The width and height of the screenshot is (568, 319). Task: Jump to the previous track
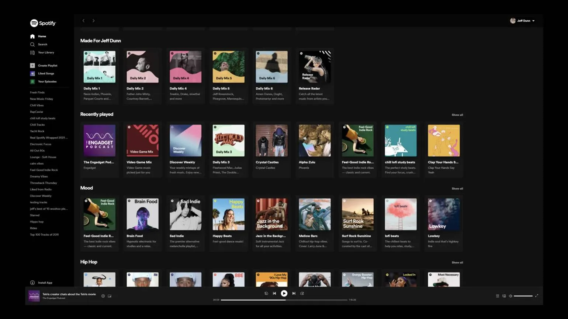point(274,294)
